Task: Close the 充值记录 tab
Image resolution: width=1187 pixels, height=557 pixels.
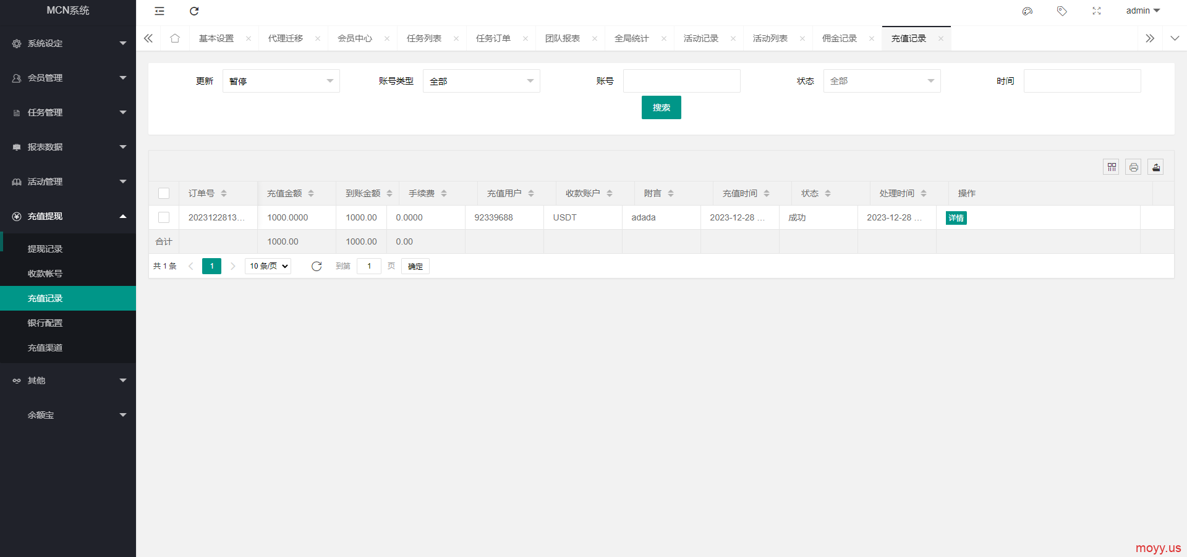Action: 941,38
